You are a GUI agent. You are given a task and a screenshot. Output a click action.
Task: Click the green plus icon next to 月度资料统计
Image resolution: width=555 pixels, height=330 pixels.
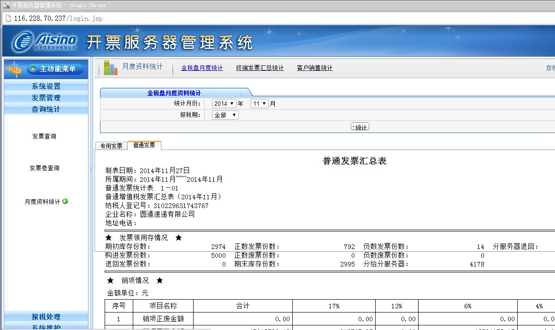pos(65,201)
